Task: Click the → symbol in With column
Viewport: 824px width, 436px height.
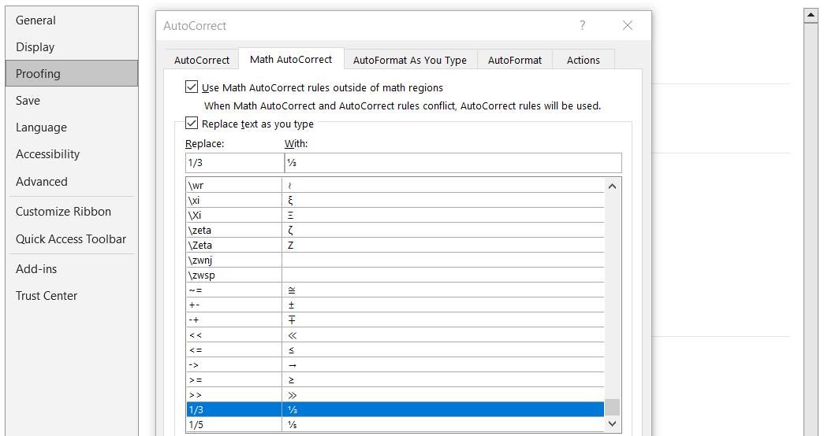Action: click(x=293, y=365)
